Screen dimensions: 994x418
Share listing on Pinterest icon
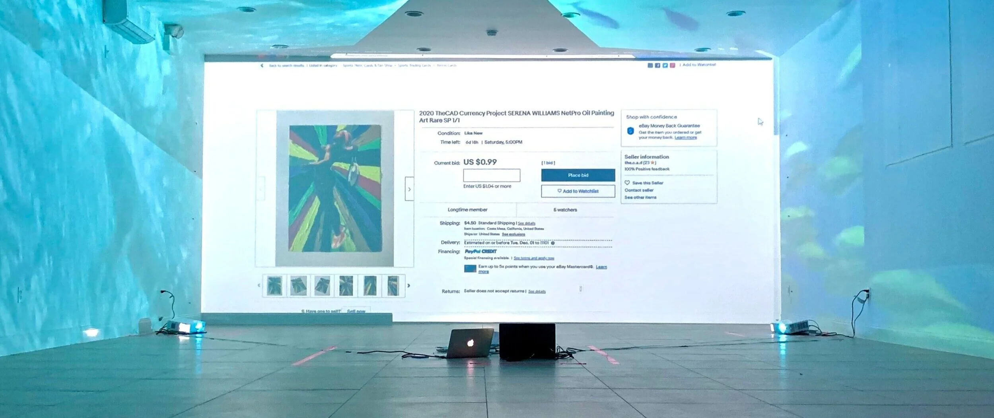tap(672, 65)
